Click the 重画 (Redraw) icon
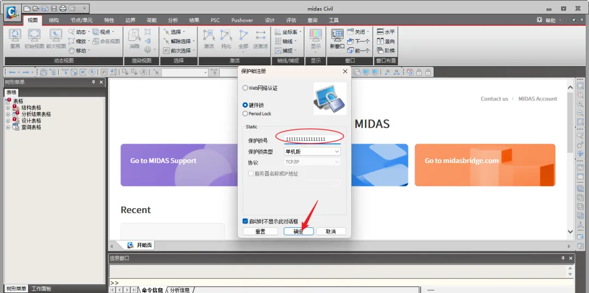 (15, 35)
